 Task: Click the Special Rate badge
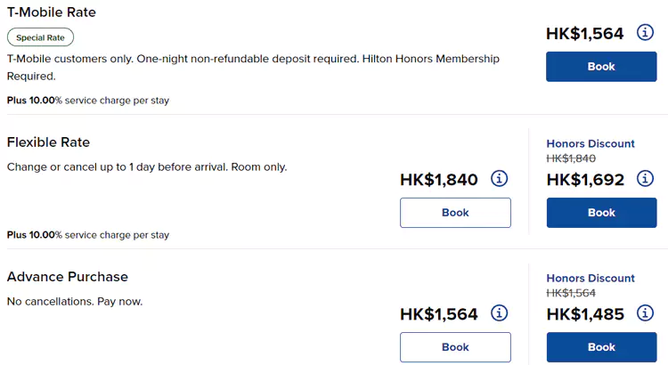coord(40,37)
